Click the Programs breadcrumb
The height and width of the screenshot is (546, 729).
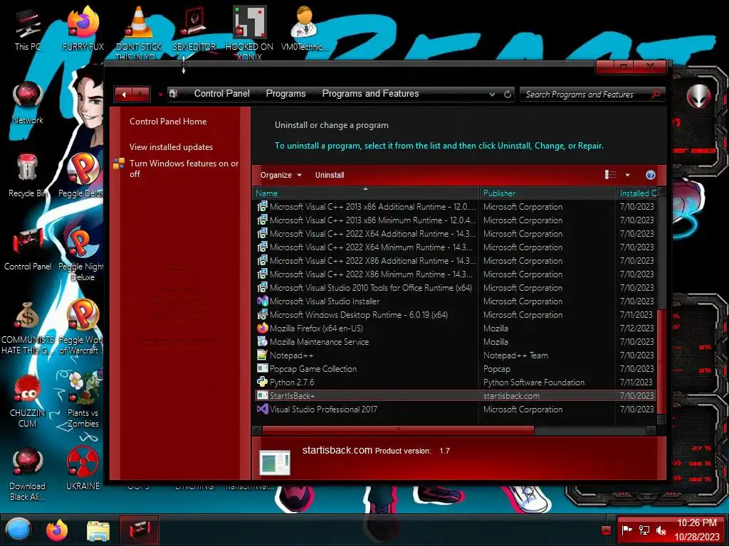point(286,94)
